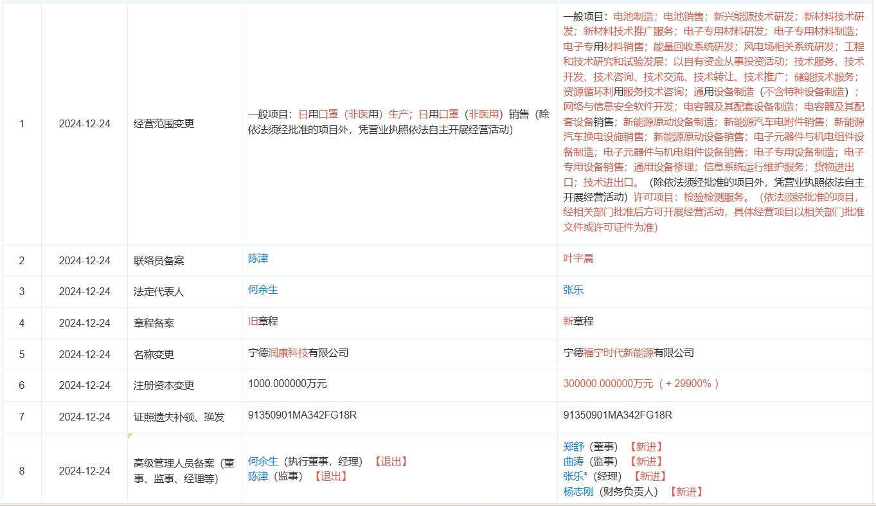Select 新章程 cell
Viewport: 876px width, 506px height.
coord(578,321)
